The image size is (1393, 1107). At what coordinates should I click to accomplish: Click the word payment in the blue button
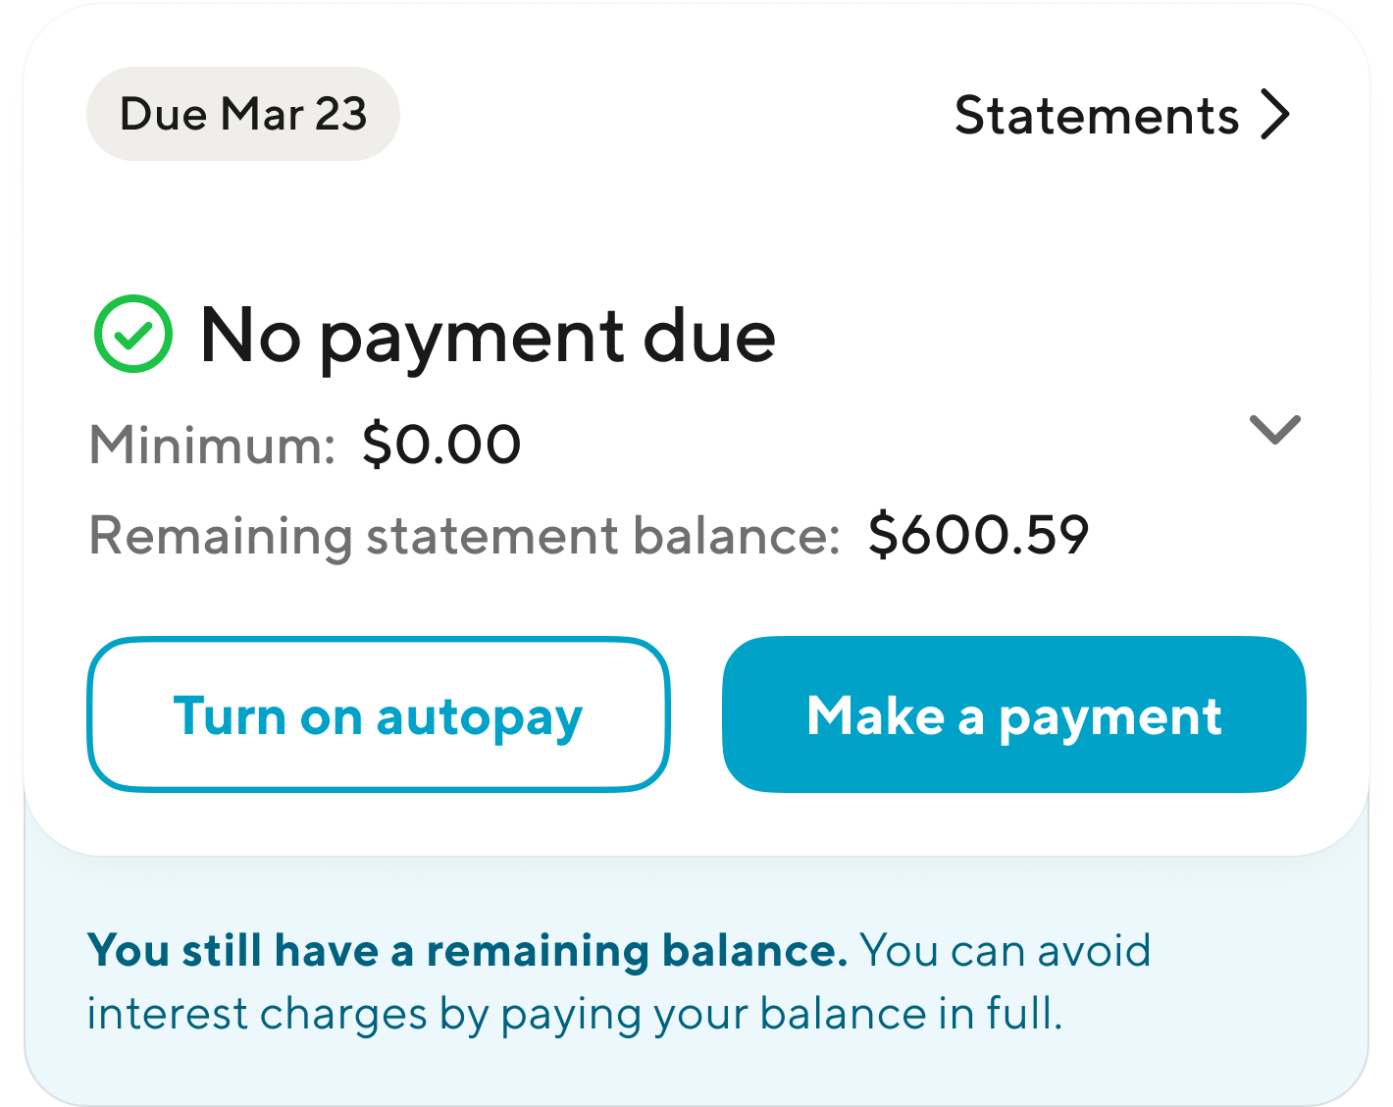pos(1110,718)
